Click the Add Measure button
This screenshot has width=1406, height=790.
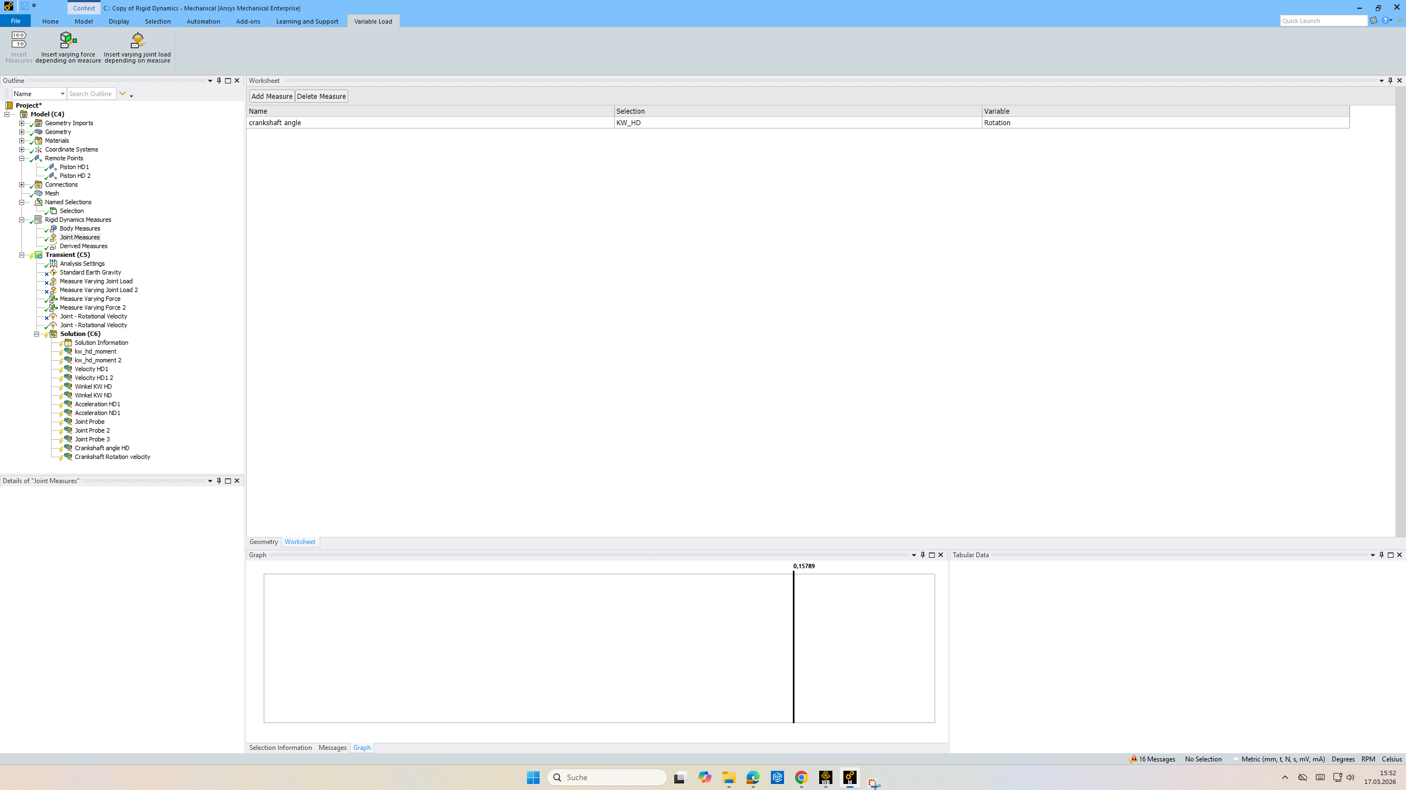[271, 96]
